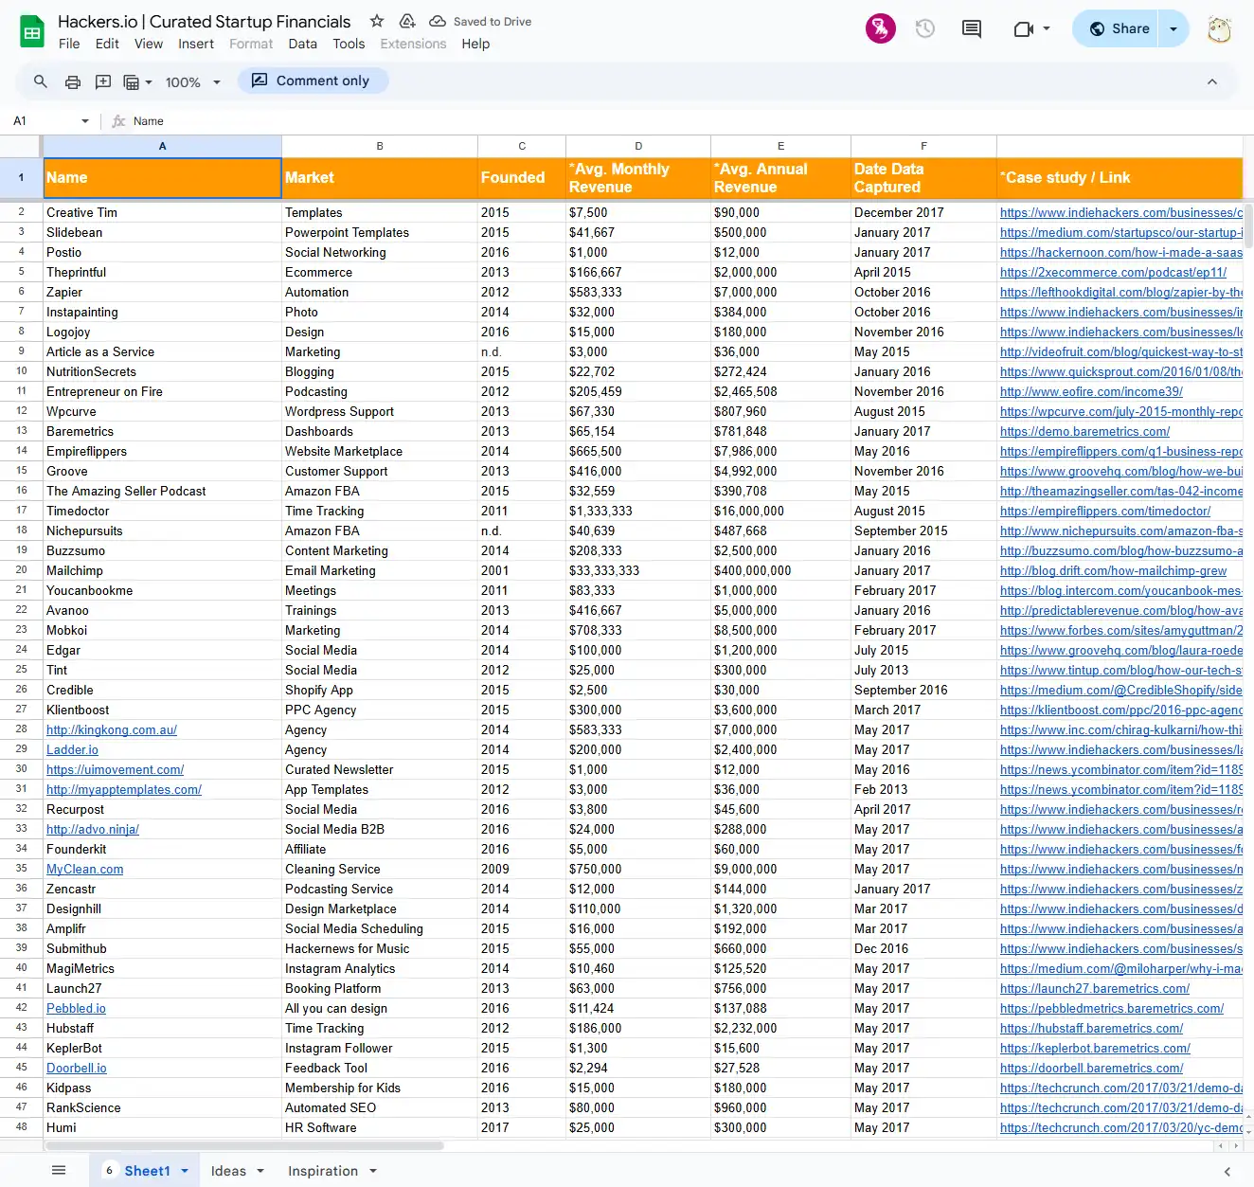Screen dimensions: 1254x1187
Task: Open the Pebbled.io link
Action: coord(76,1009)
